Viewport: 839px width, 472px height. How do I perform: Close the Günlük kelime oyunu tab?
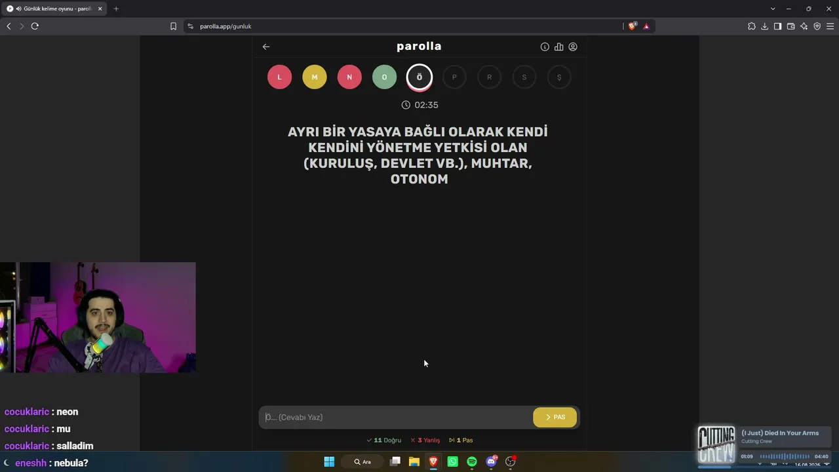(100, 9)
